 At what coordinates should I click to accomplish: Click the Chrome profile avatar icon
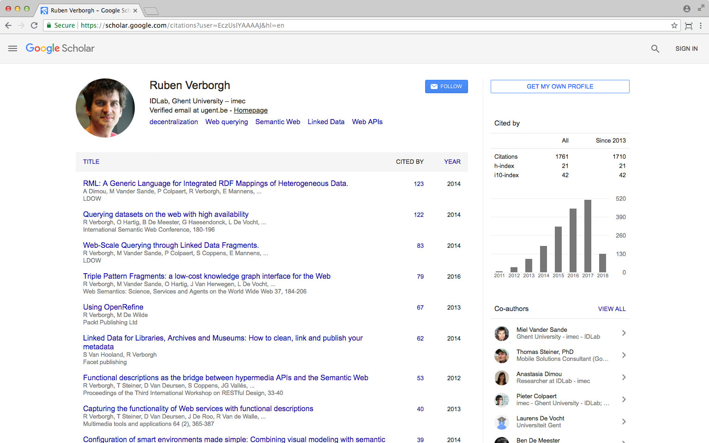click(687, 9)
